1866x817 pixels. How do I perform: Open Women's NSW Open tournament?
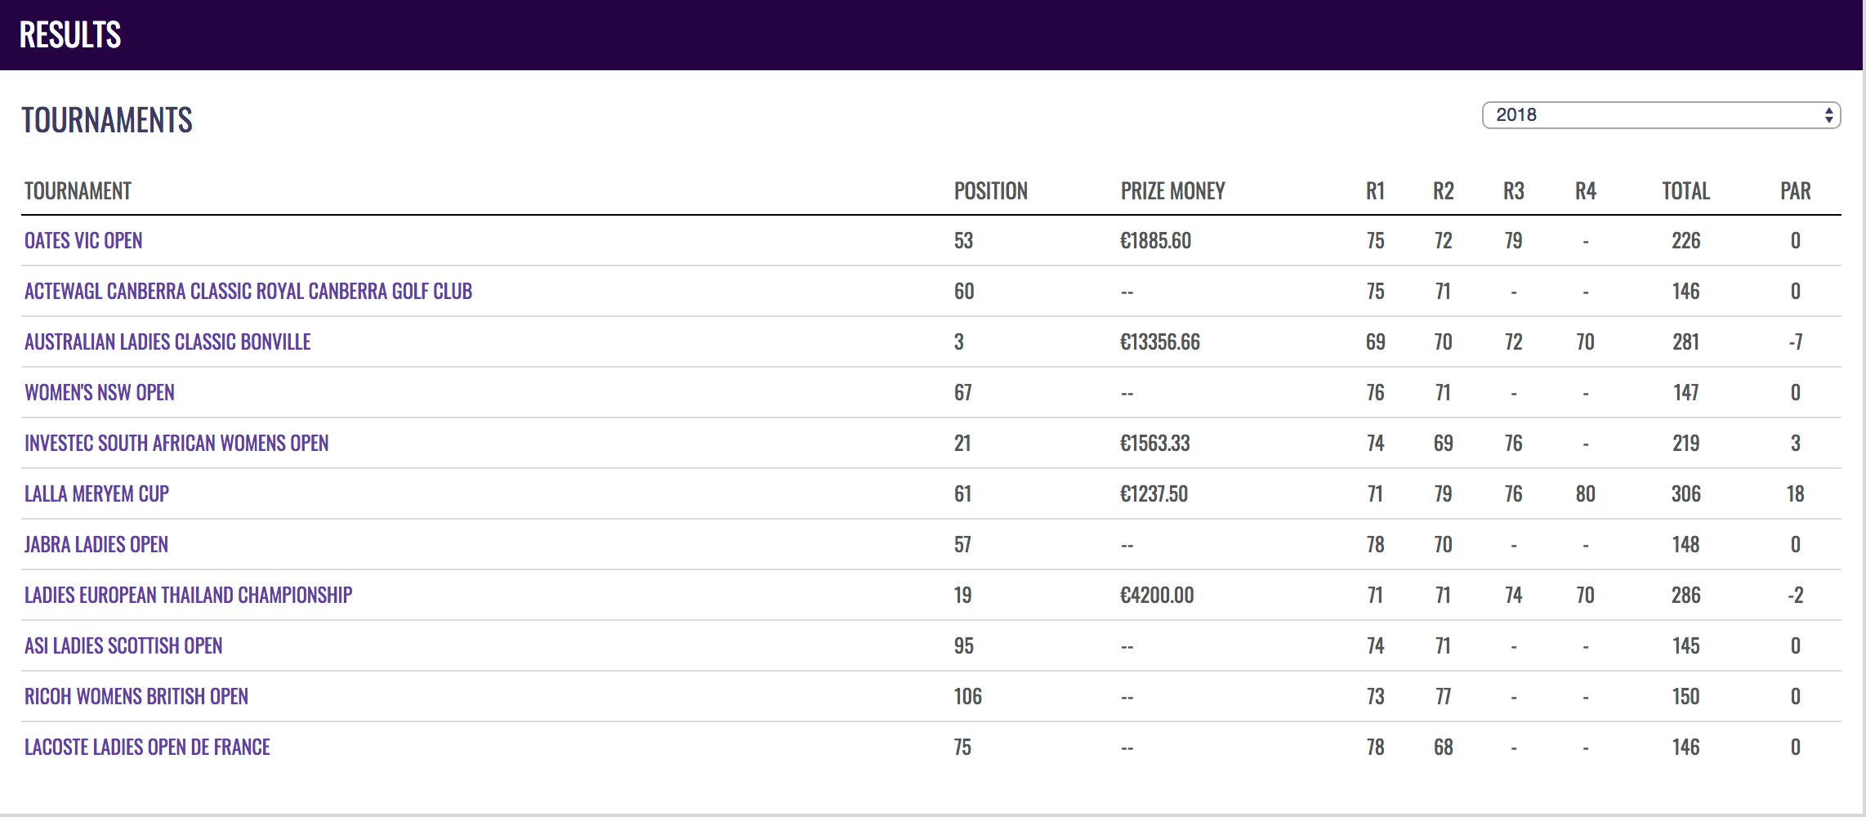(x=100, y=393)
